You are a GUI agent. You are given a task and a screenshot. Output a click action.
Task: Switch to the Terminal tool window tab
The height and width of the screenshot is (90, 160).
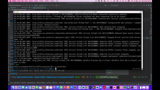coord(62,83)
